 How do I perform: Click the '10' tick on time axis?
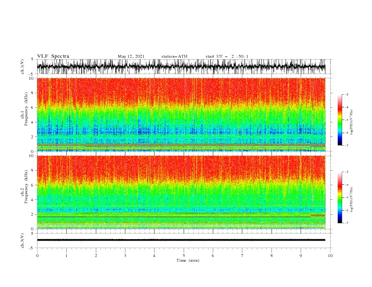tap(330, 256)
